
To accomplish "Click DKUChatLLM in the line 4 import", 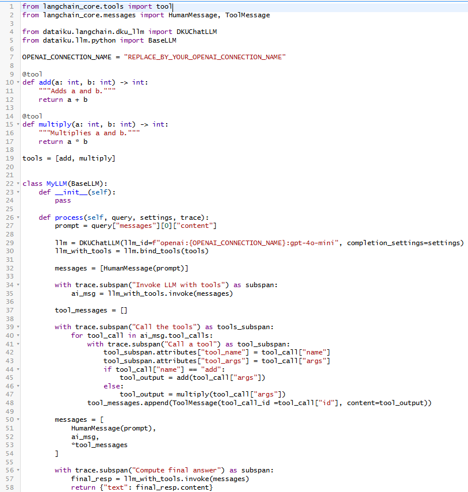I will pyautogui.click(x=197, y=32).
